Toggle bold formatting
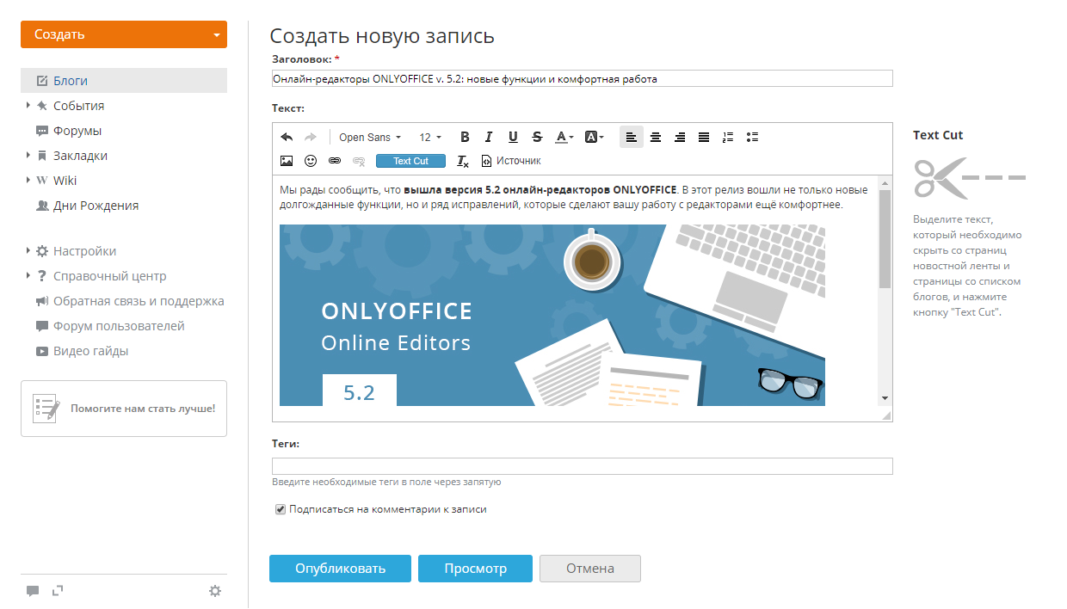 pyautogui.click(x=465, y=137)
